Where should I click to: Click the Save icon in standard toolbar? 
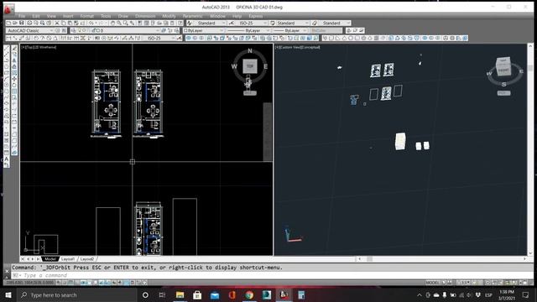22,23
